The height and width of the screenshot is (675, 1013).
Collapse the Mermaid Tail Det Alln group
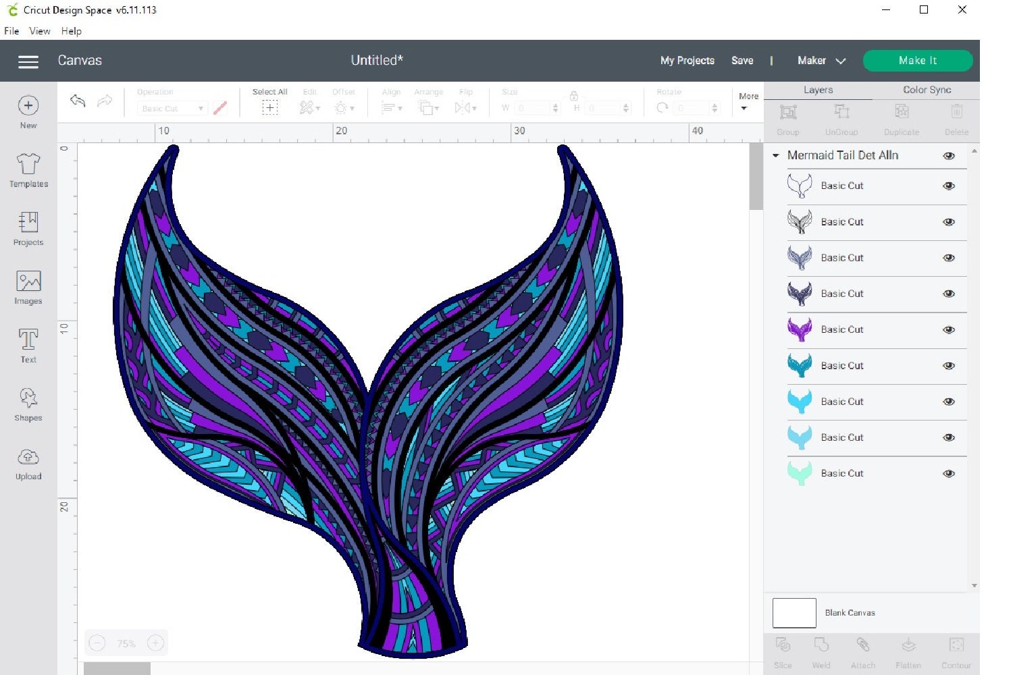[x=775, y=155]
